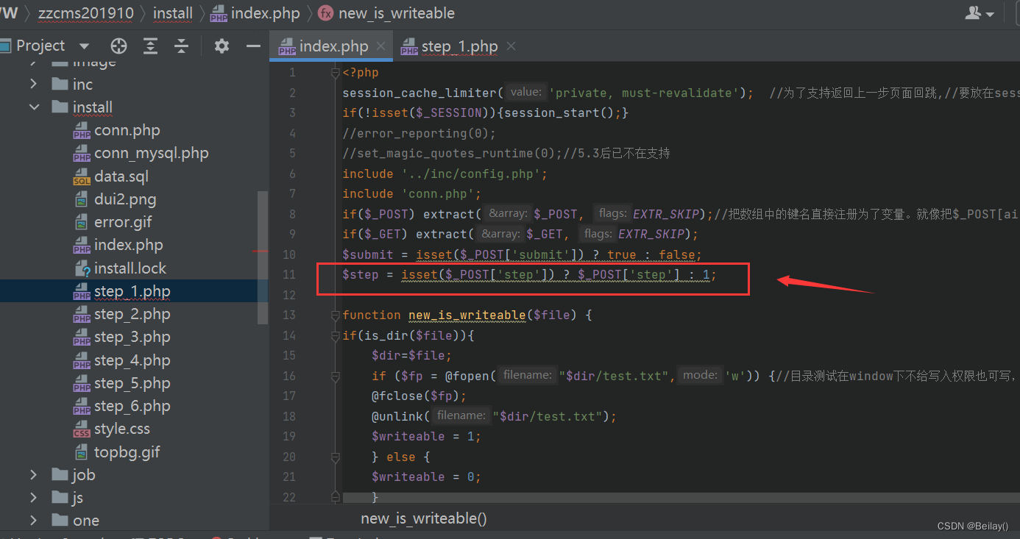Click zzcms201910 in the breadcrumb path

86,13
